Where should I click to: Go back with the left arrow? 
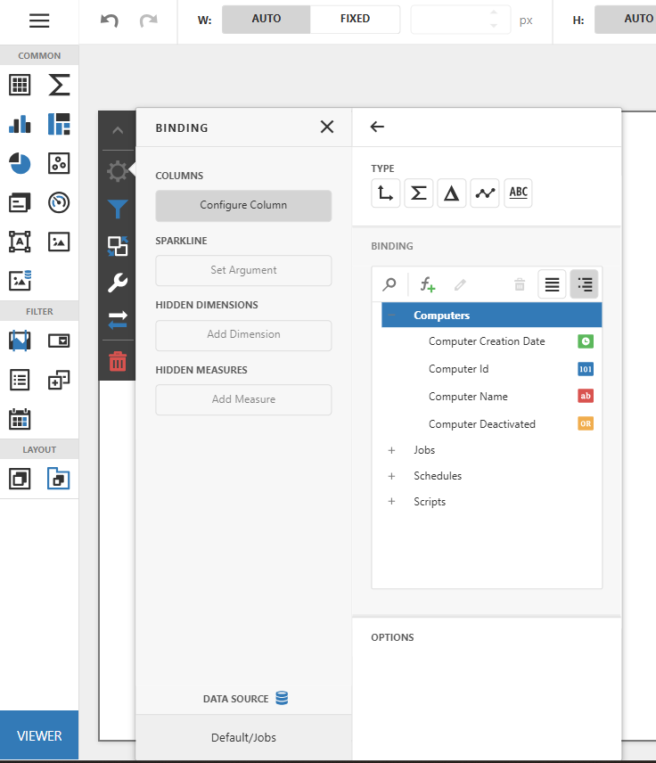[377, 127]
